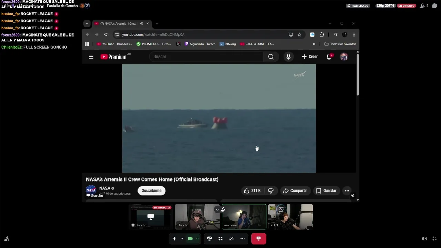Open activities icon in call controls
Screen dimensions: 441x248
pos(220,238)
